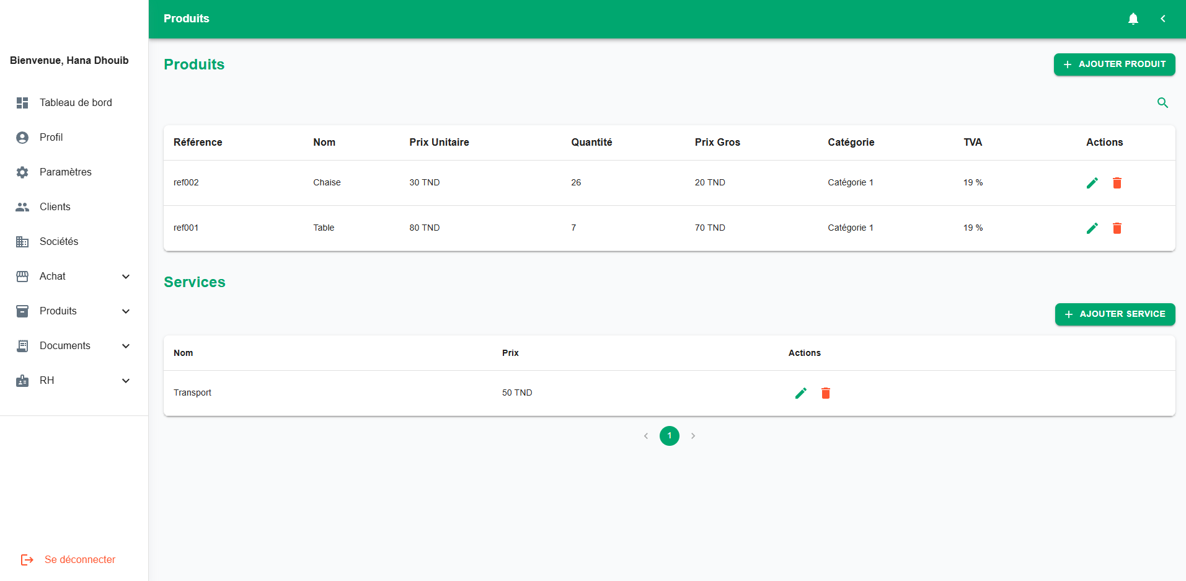Open the edit pencil for Transport service
1186x581 pixels.
click(800, 393)
